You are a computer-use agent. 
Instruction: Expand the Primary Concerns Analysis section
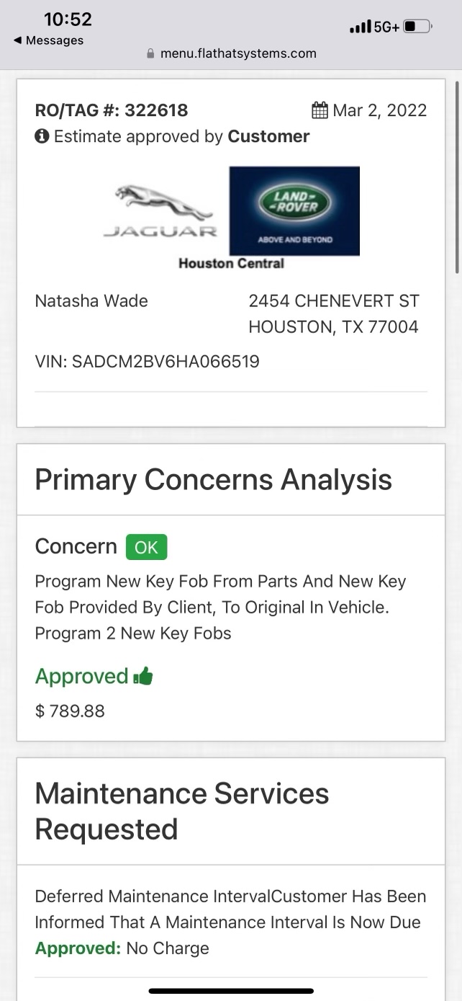(x=214, y=479)
